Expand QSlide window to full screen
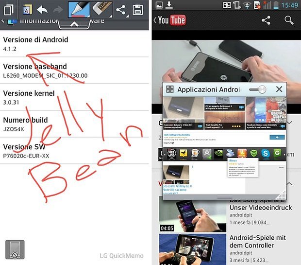Viewport: 301px width, 265px height. [x=170, y=89]
